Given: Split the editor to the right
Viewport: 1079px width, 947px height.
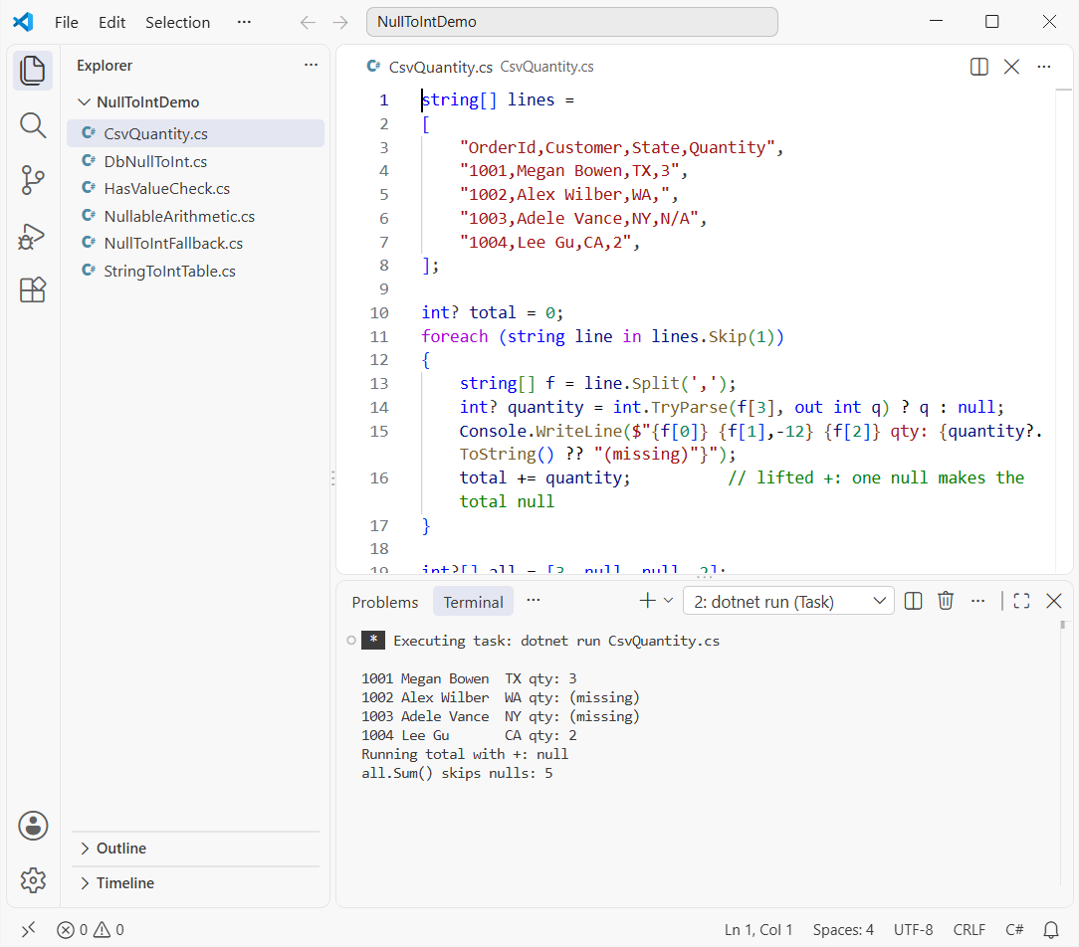Looking at the screenshot, I should coord(979,67).
